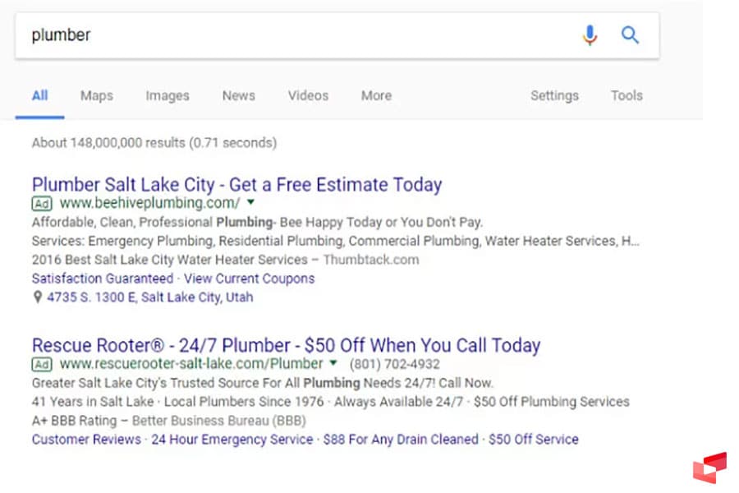This screenshot has width=739, height=493.
Task: Open search Settings
Action: coord(554,95)
